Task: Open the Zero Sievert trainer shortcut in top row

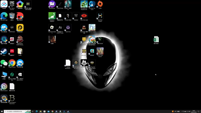Action: coord(28,5)
